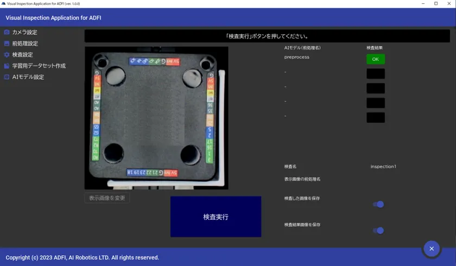Click the app icon in title bar

click(x=3, y=3)
